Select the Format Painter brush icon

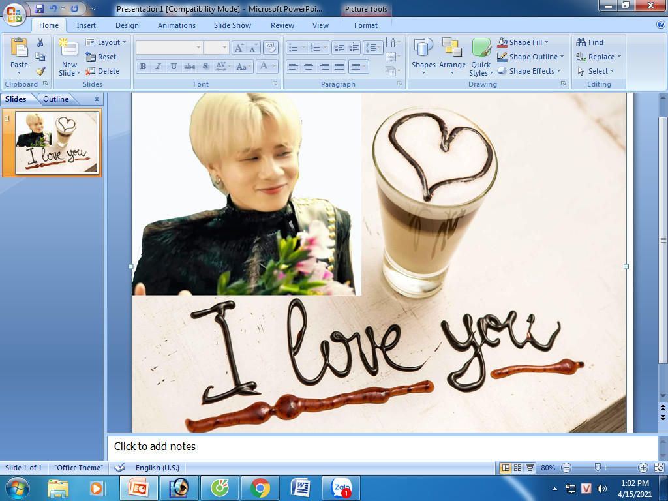tap(40, 71)
